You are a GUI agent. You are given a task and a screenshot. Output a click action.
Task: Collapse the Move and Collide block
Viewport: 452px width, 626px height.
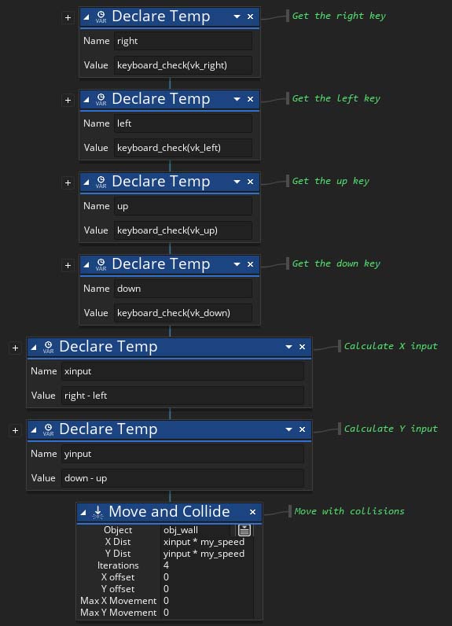83,512
